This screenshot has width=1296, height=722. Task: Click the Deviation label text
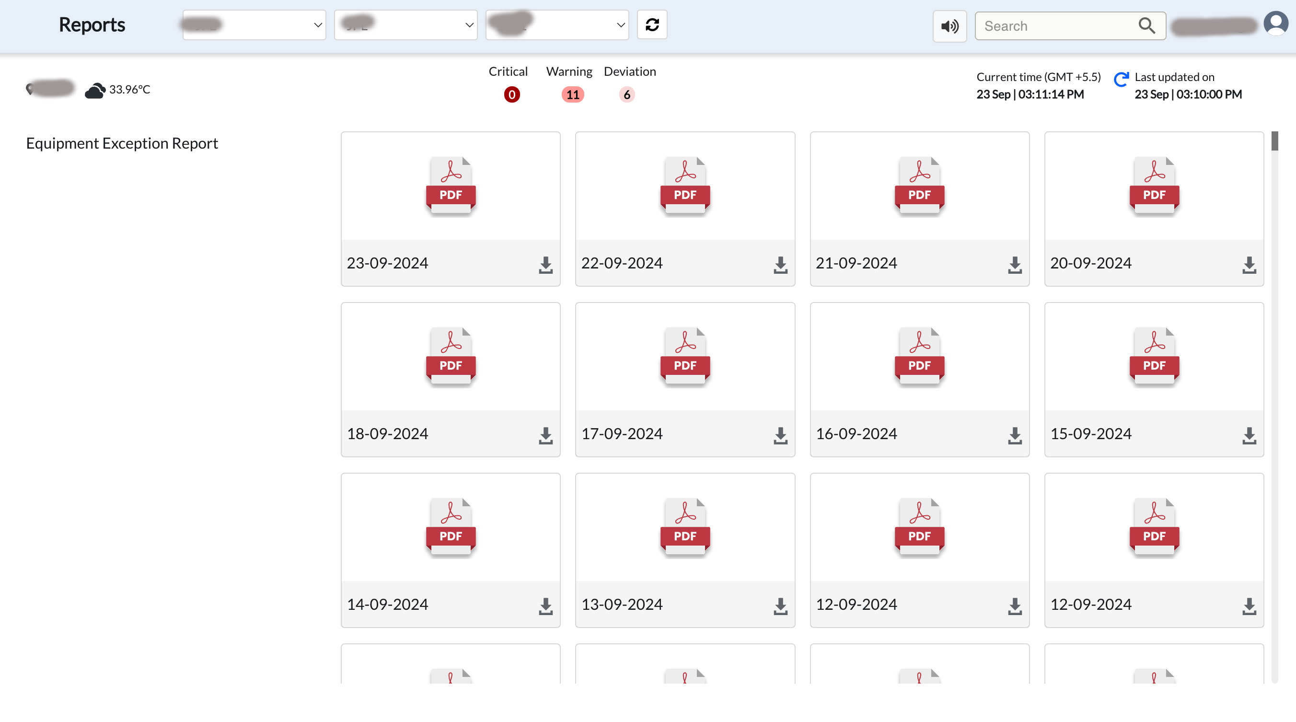[629, 71]
